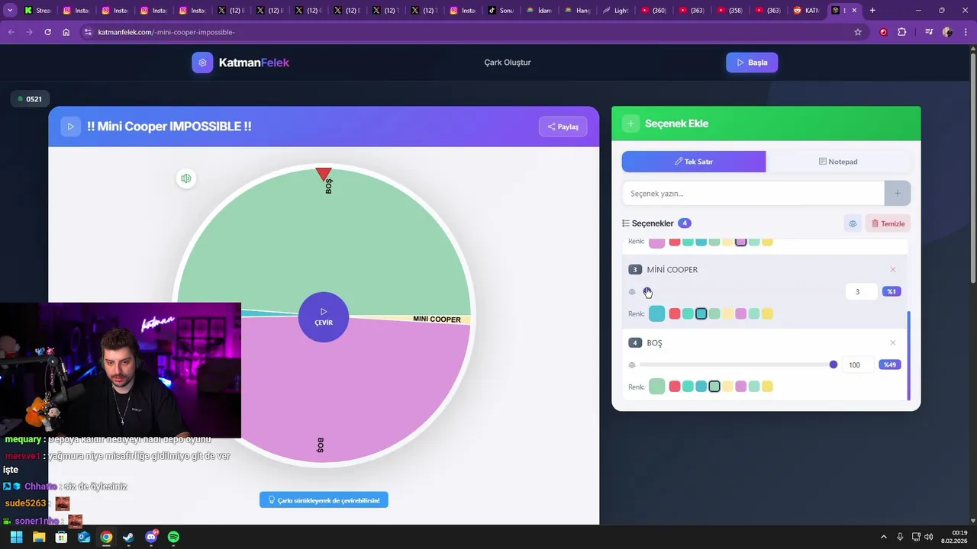The width and height of the screenshot is (977, 549).
Task: Switch to the YouTube (358) tab
Action: point(730,11)
